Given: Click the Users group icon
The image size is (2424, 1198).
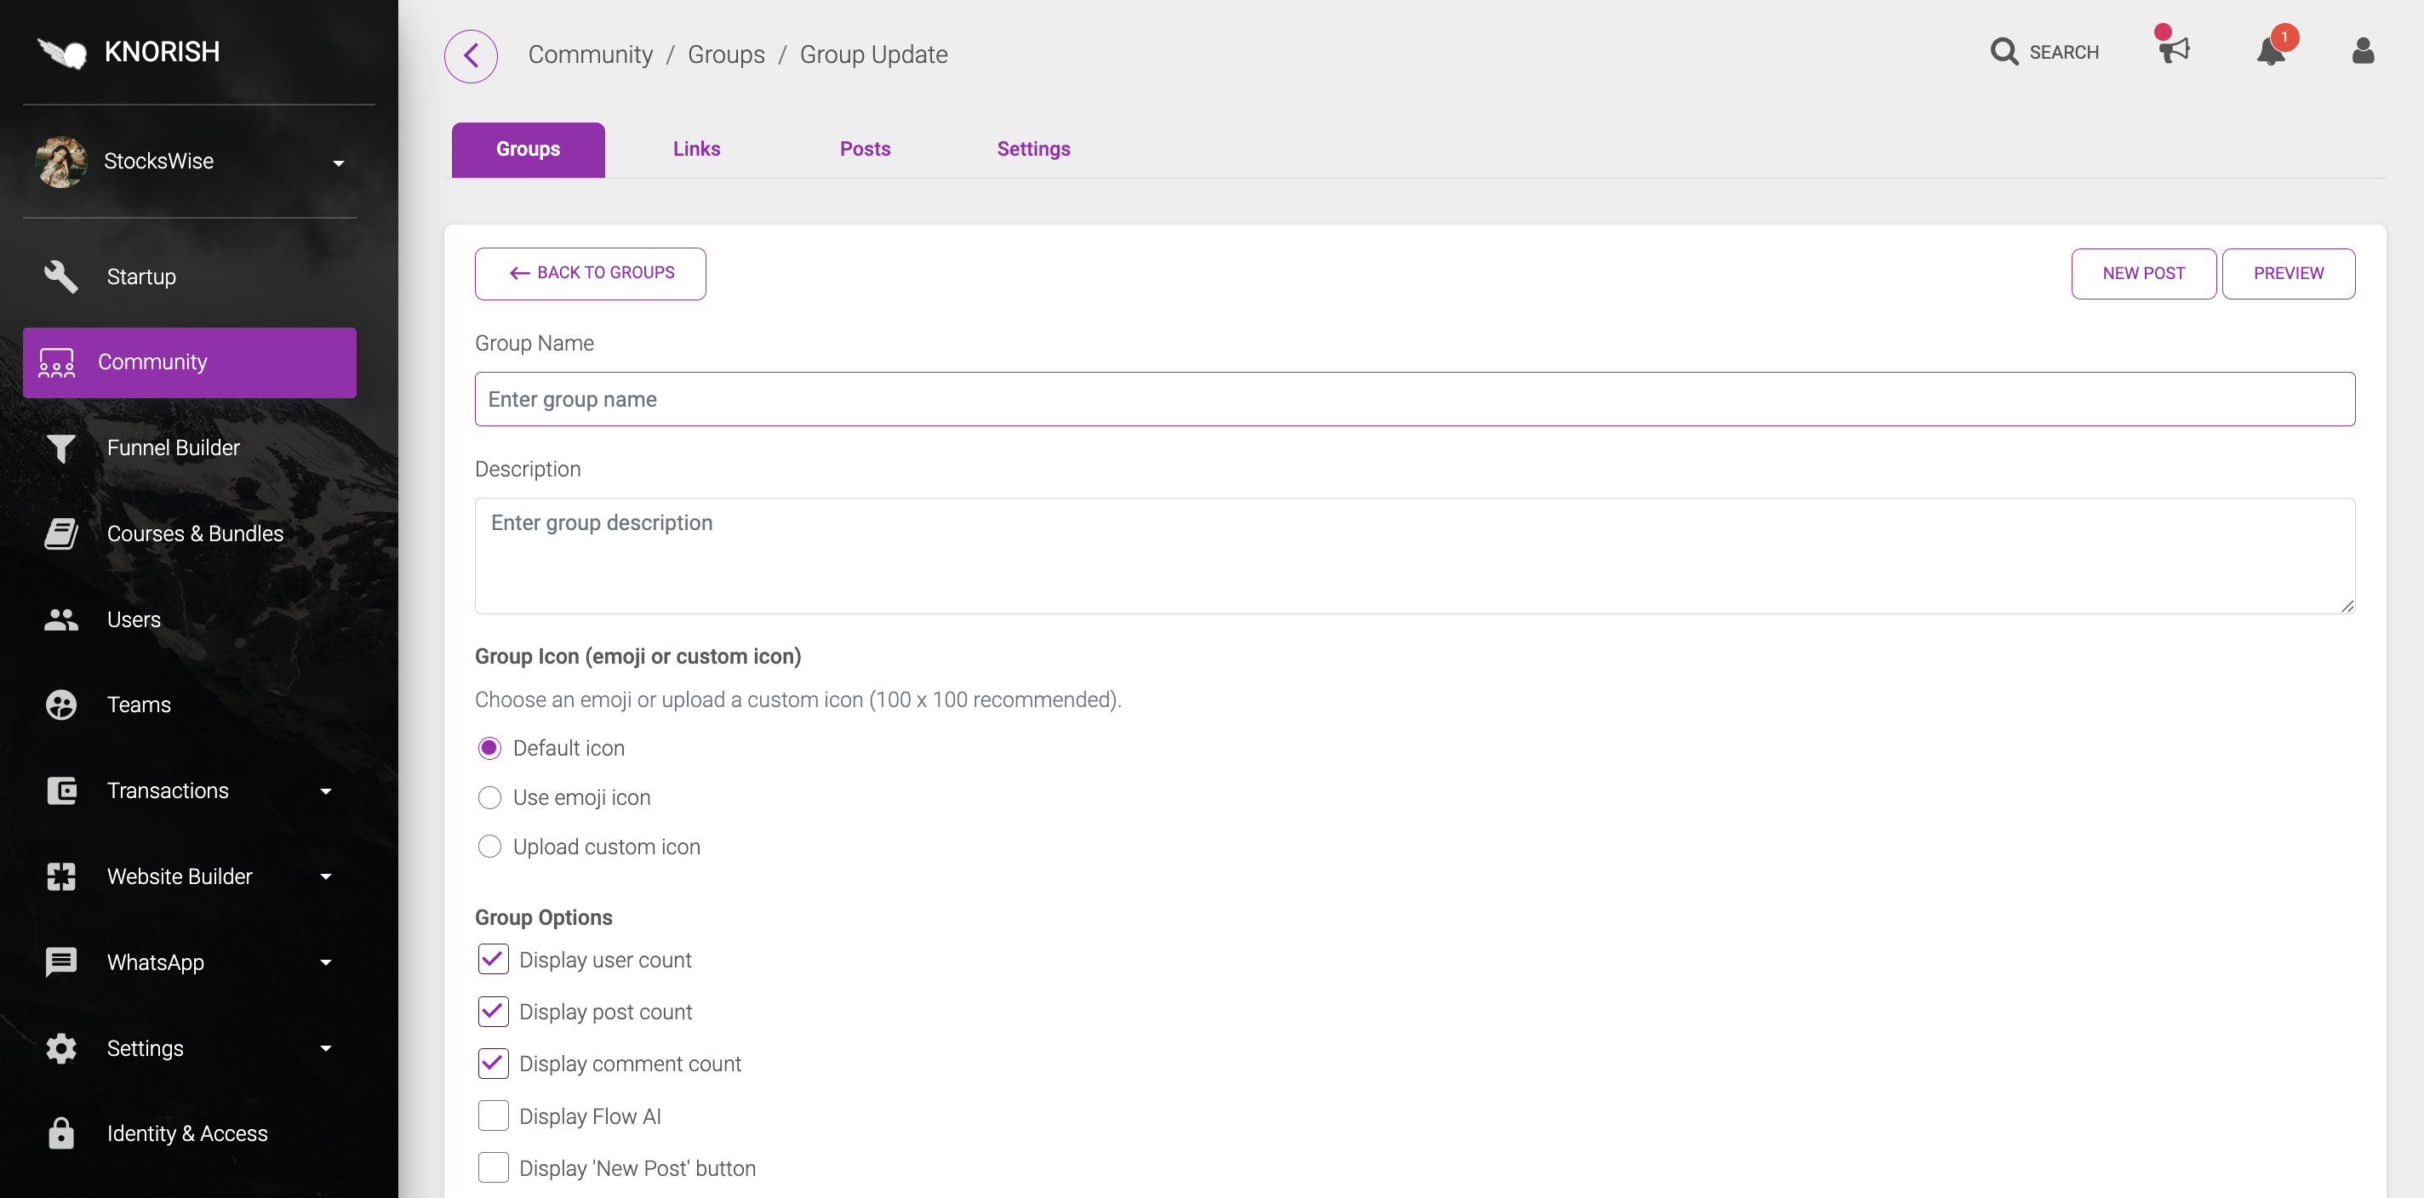Looking at the screenshot, I should pos(61,619).
